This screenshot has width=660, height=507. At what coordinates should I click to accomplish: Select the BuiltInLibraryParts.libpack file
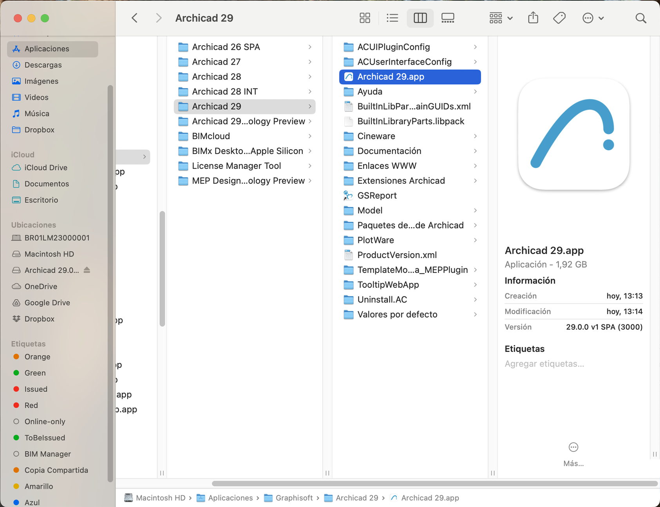(x=410, y=121)
